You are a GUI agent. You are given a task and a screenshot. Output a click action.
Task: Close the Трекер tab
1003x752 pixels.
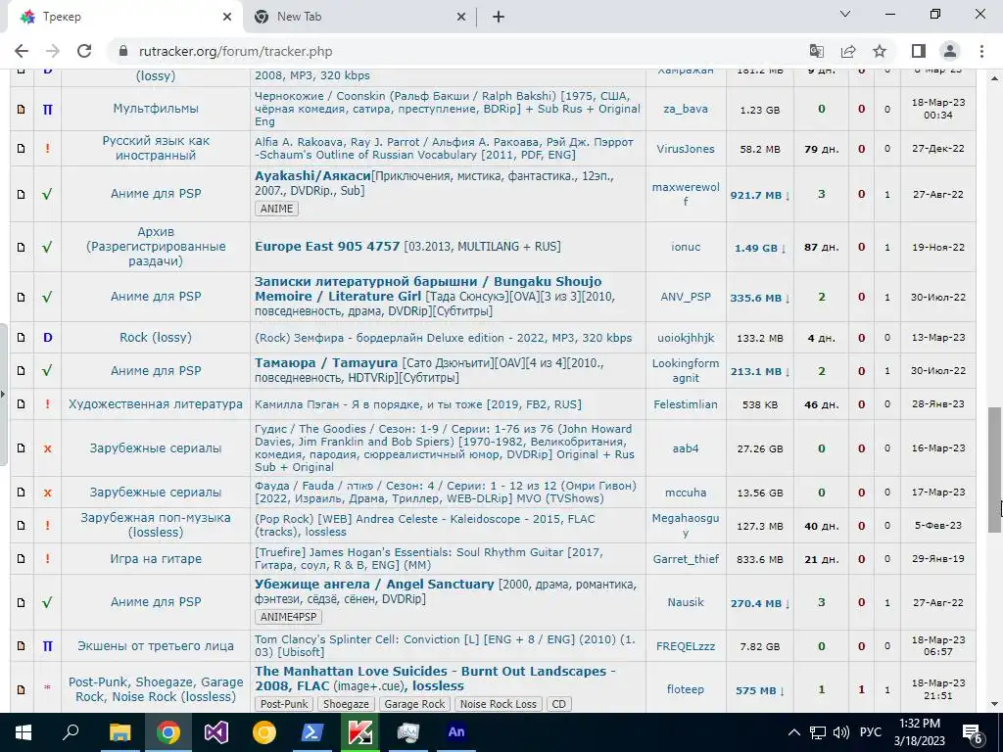(x=227, y=17)
